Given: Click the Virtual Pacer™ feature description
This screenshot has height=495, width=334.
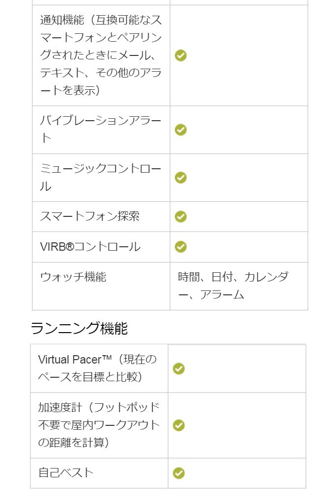Looking at the screenshot, I should [97, 368].
